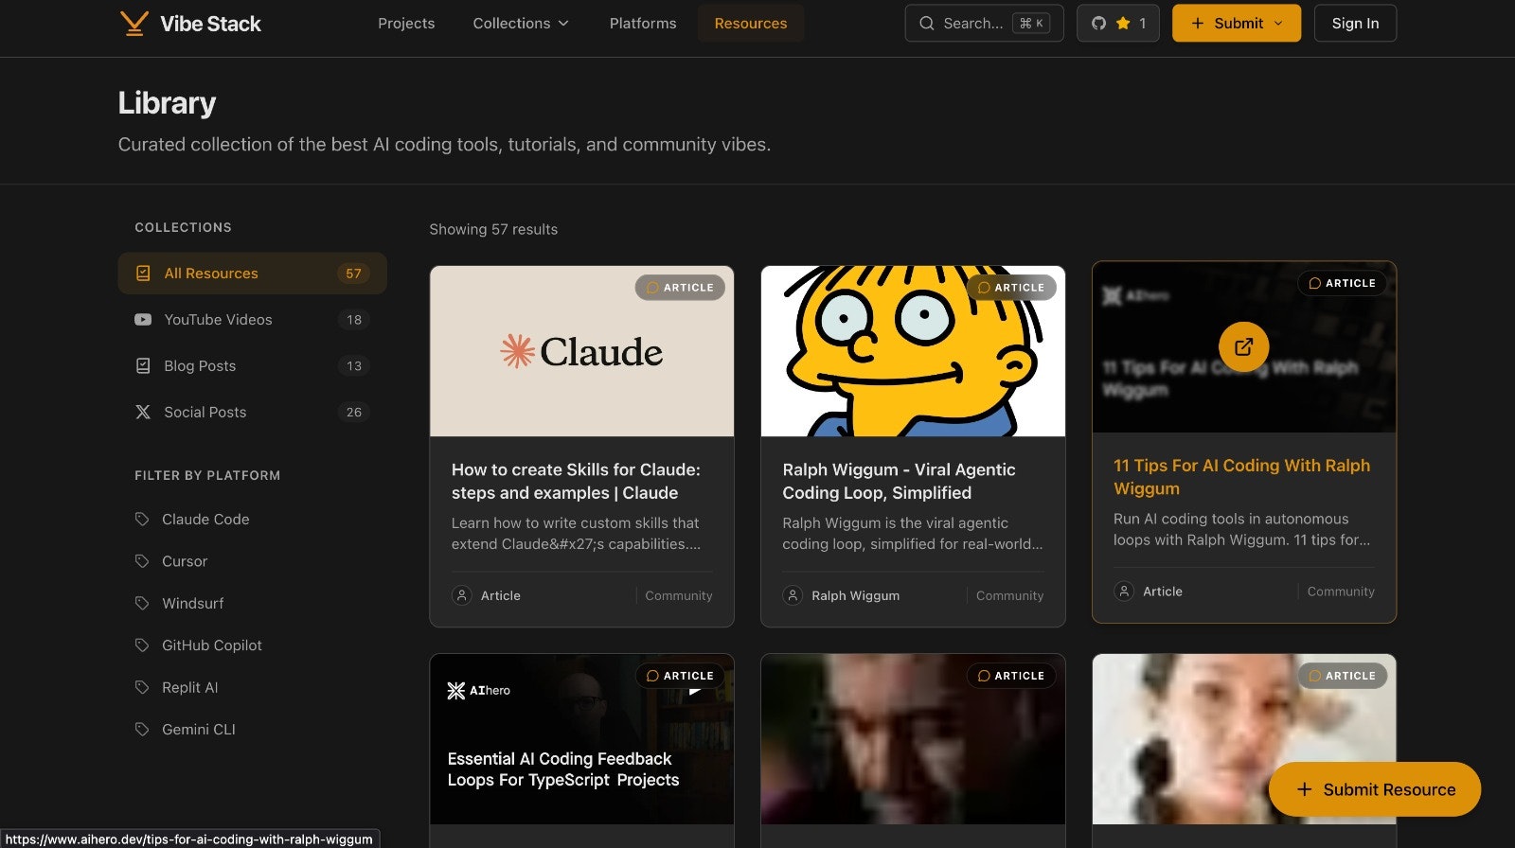The image size is (1515, 848).
Task: Click the Sign In button
Action: pyautogui.click(x=1355, y=24)
